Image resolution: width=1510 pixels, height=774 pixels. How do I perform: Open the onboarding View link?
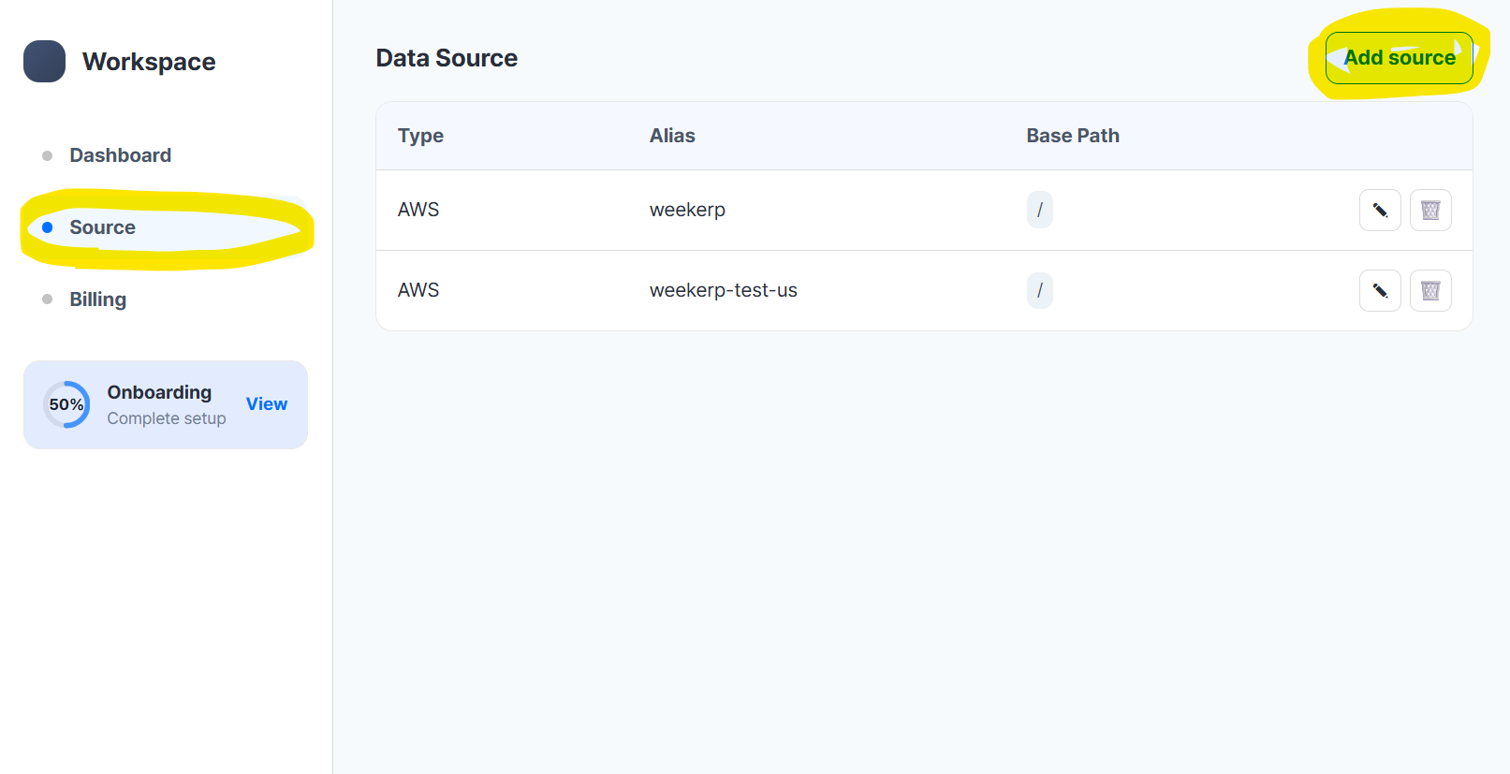click(267, 404)
